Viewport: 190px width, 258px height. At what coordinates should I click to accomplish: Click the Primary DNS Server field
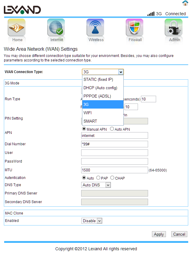[114, 193]
